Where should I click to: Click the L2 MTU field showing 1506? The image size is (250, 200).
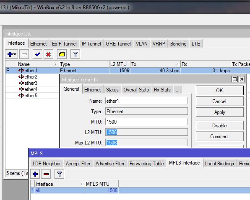click(146, 132)
